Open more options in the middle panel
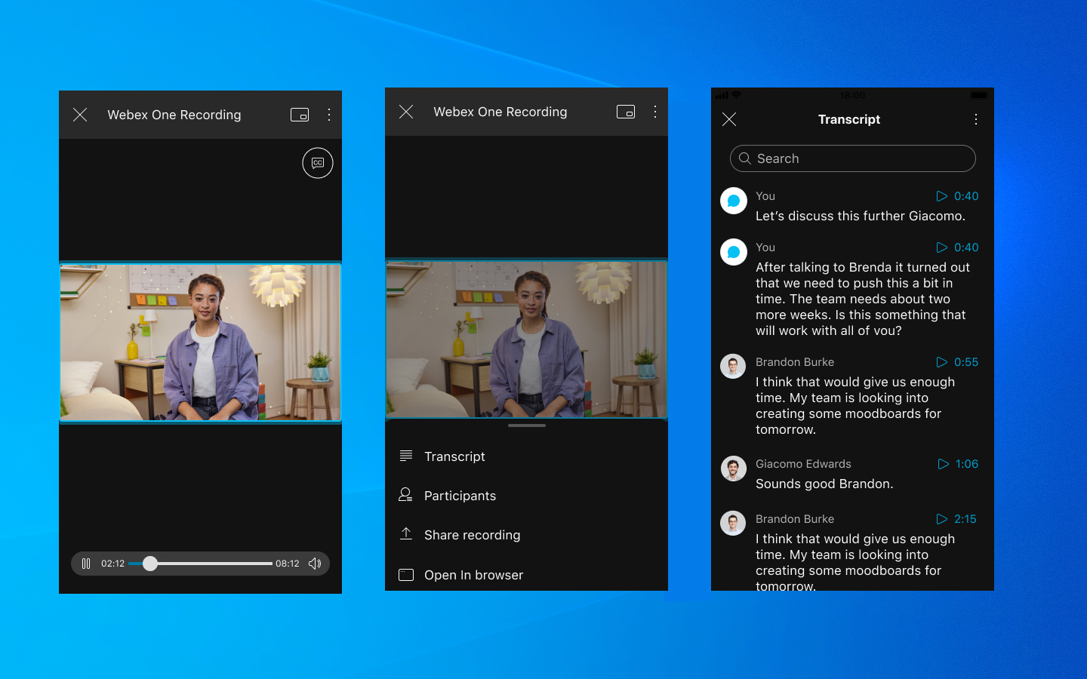The height and width of the screenshot is (679, 1087). 655,112
